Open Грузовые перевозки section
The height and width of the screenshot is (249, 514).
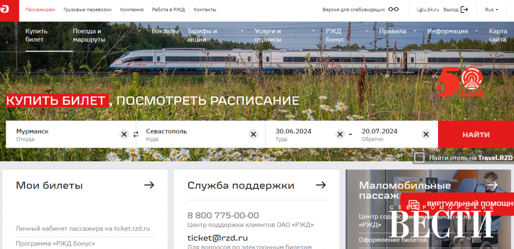click(x=87, y=10)
